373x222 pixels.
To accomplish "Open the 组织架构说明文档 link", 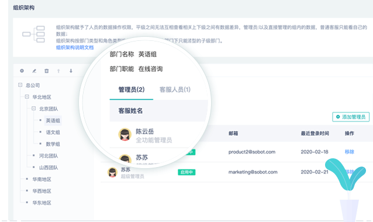I will pos(75,47).
